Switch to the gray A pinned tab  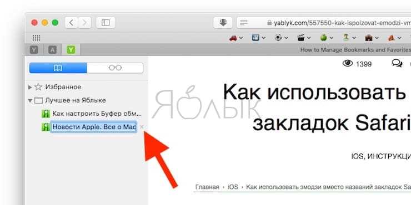tap(52, 50)
